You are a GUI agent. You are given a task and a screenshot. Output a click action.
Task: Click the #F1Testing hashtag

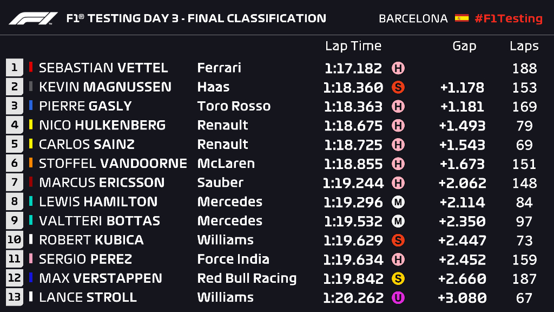tap(508, 18)
